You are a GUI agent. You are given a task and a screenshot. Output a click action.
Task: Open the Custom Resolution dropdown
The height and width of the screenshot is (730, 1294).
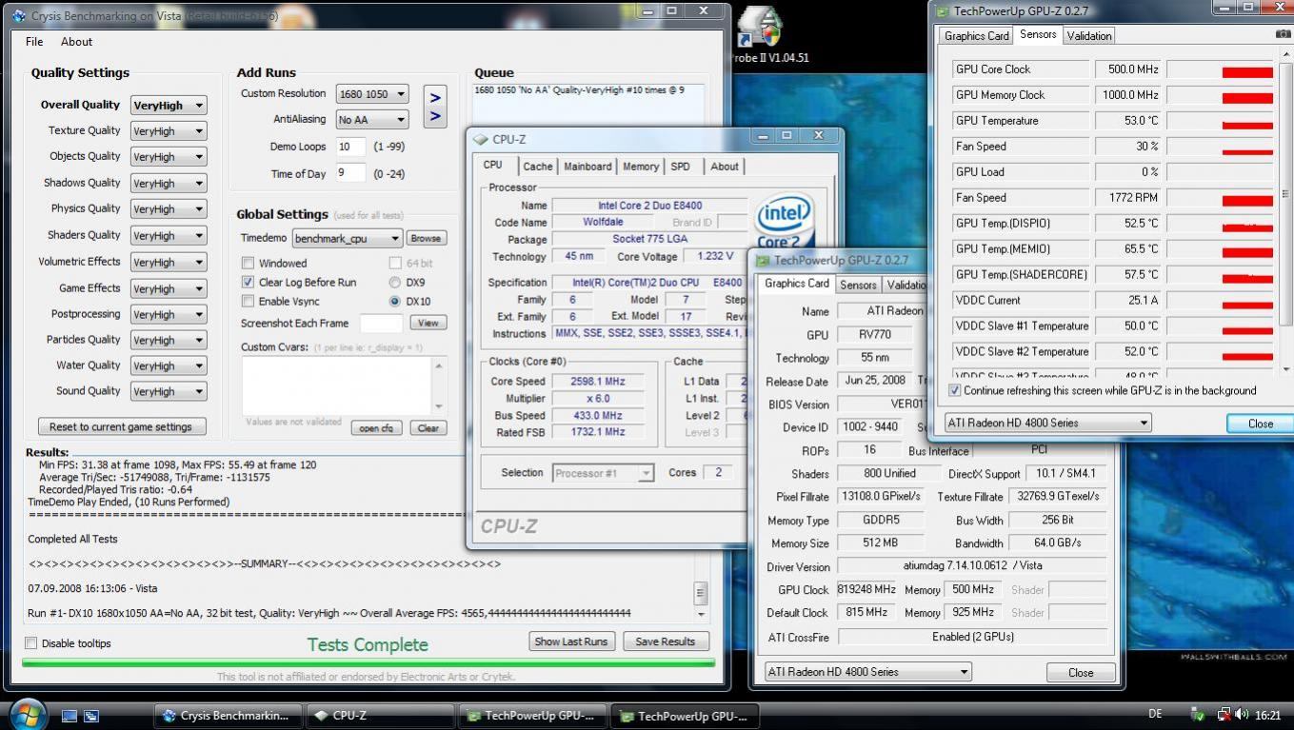[372, 94]
